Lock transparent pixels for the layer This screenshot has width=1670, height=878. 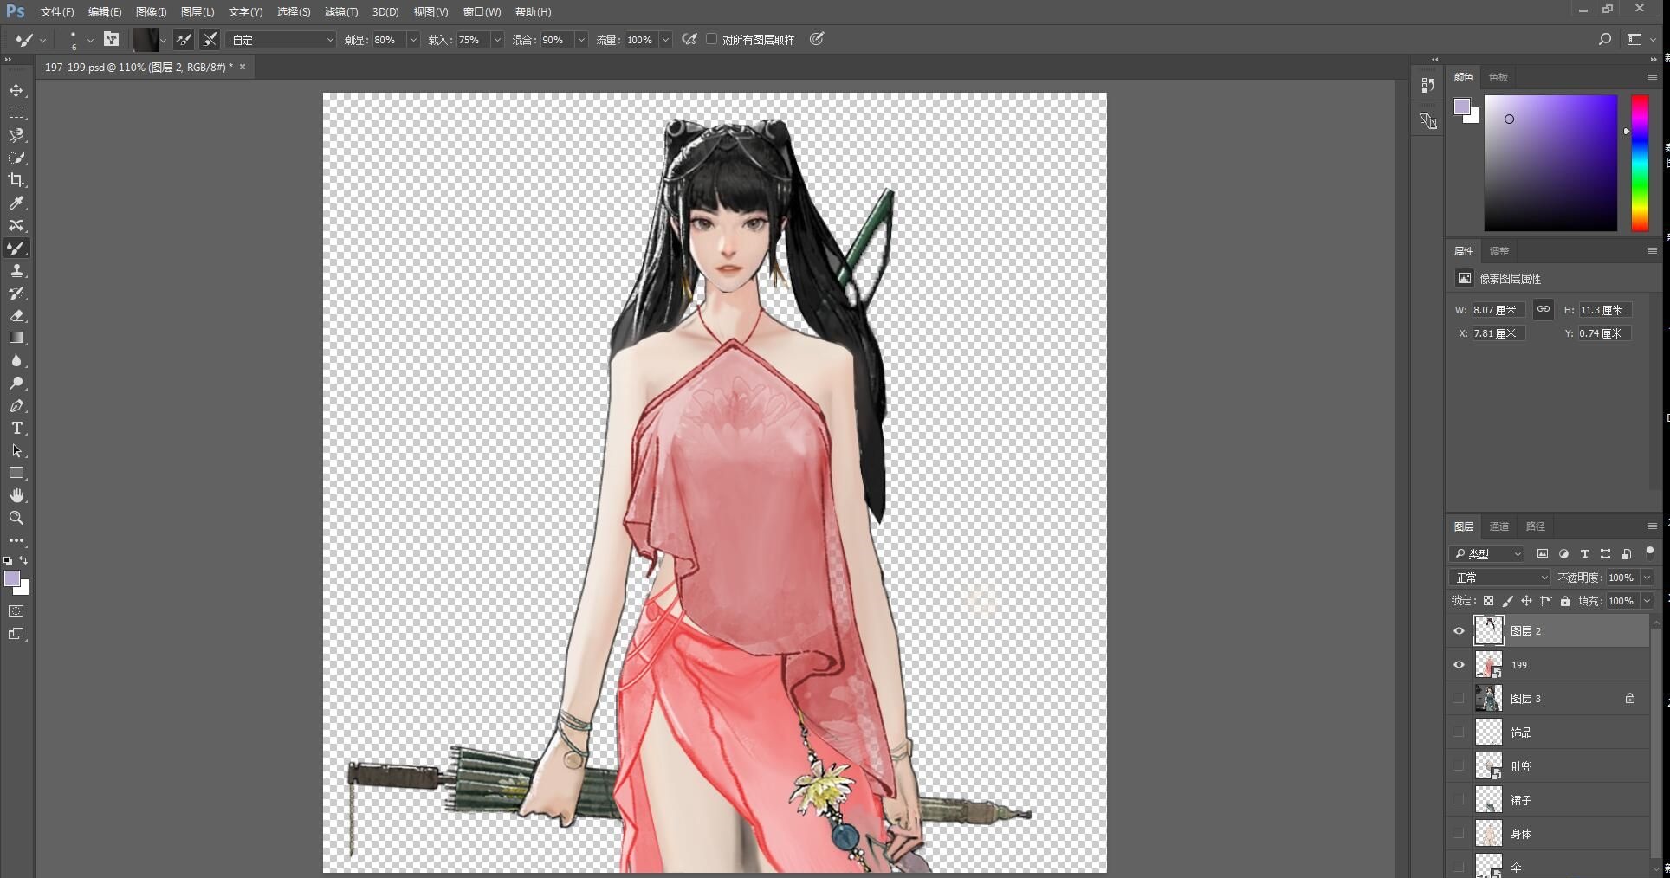1488,601
